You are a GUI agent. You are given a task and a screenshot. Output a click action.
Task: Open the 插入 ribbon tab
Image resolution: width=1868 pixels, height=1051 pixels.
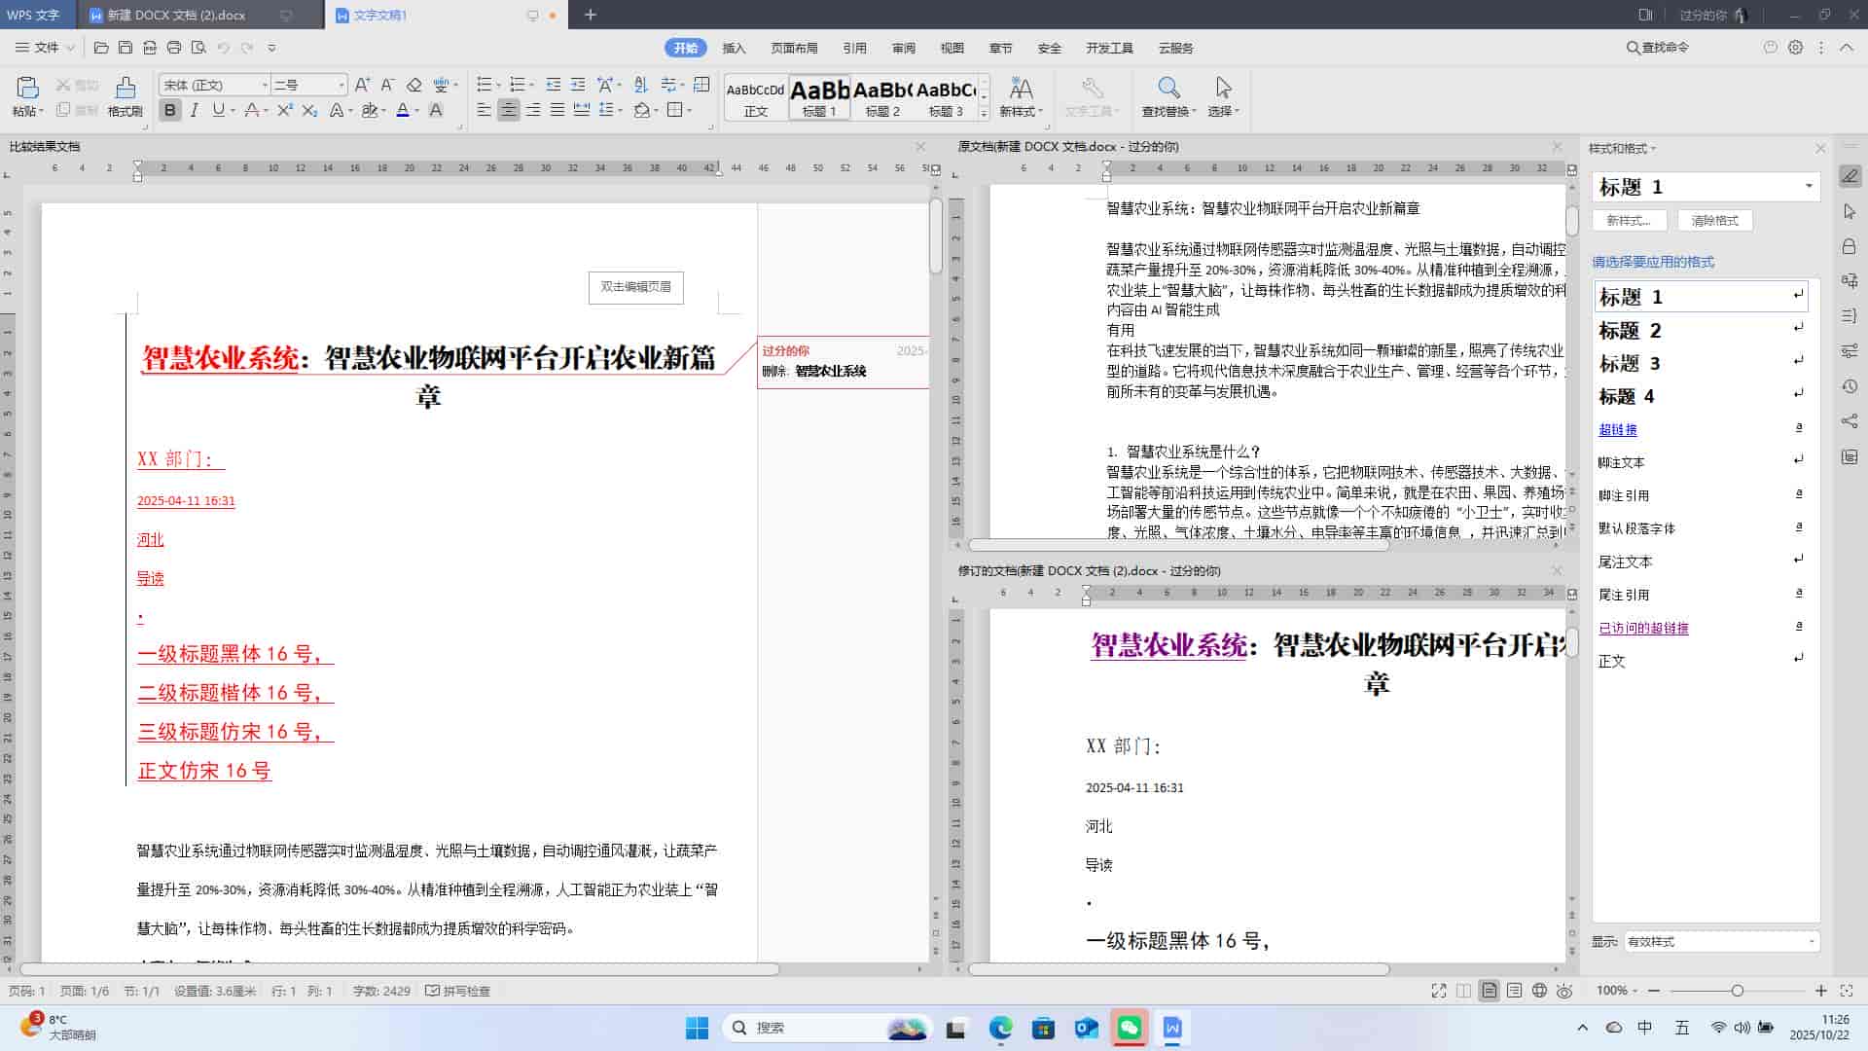(x=734, y=48)
